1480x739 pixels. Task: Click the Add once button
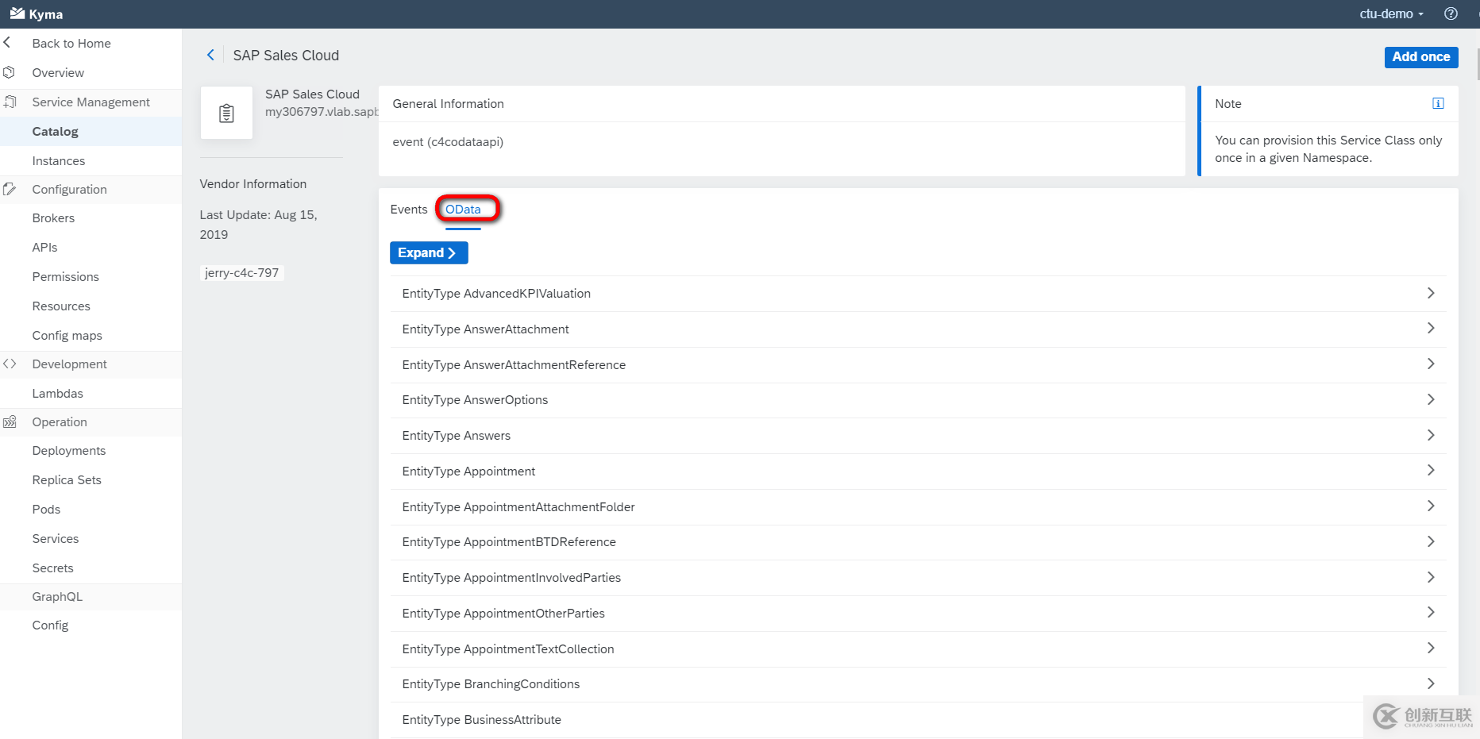tap(1420, 56)
